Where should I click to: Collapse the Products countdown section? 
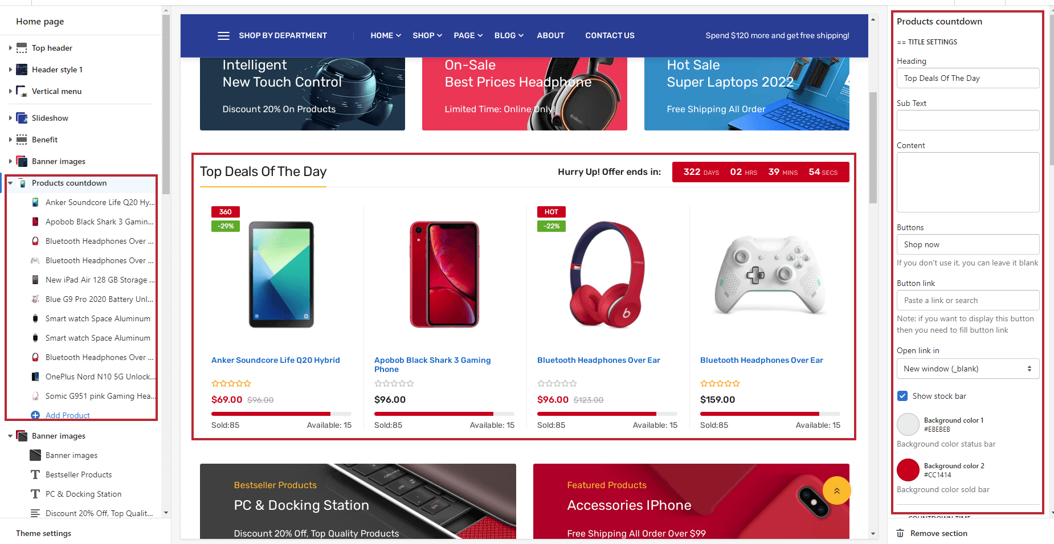[10, 183]
